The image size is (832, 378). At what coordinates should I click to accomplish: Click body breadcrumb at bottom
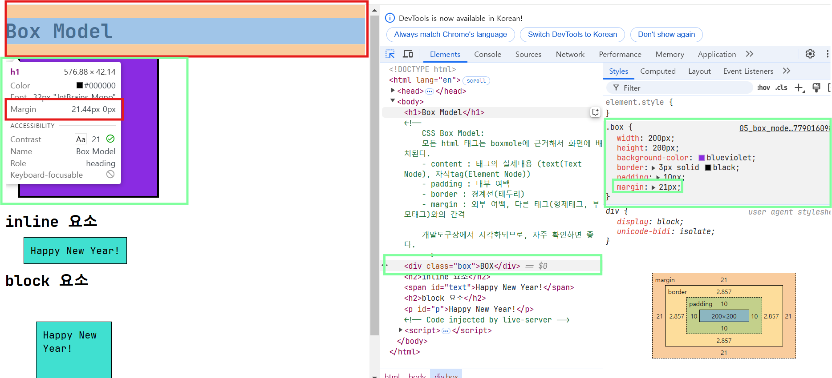coord(417,375)
